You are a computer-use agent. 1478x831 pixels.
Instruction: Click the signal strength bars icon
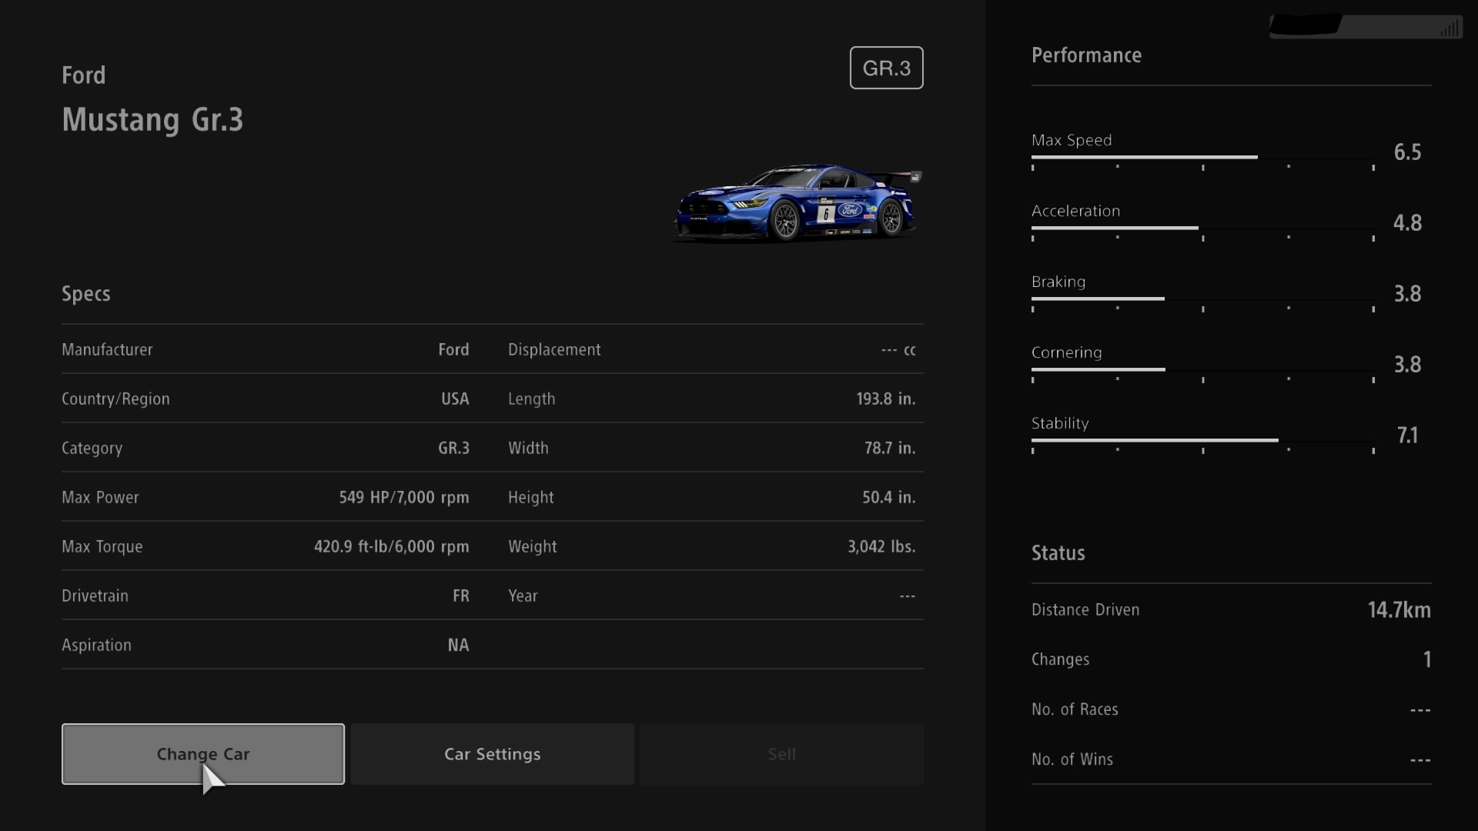tap(1449, 28)
